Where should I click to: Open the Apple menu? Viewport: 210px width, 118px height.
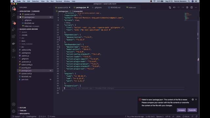[13, 1]
